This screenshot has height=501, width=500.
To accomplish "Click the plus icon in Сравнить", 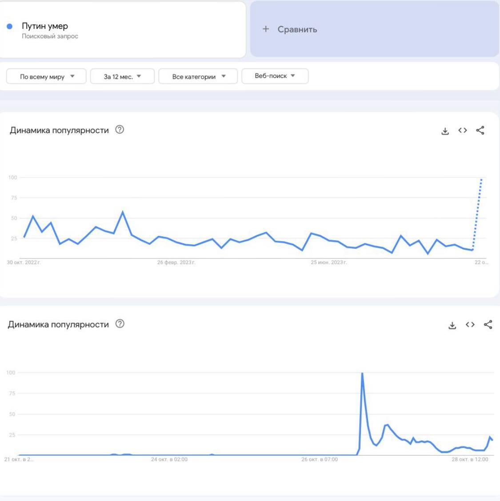I will (x=265, y=29).
